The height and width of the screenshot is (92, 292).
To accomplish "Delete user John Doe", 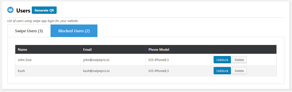I will pos(239,60).
